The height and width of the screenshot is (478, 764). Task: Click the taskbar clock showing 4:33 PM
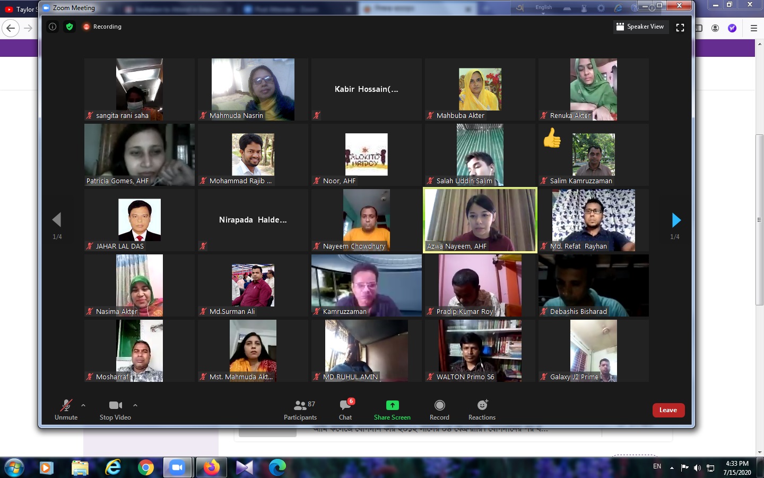click(737, 468)
